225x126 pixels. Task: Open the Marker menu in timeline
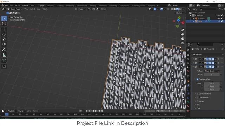coord(36,111)
